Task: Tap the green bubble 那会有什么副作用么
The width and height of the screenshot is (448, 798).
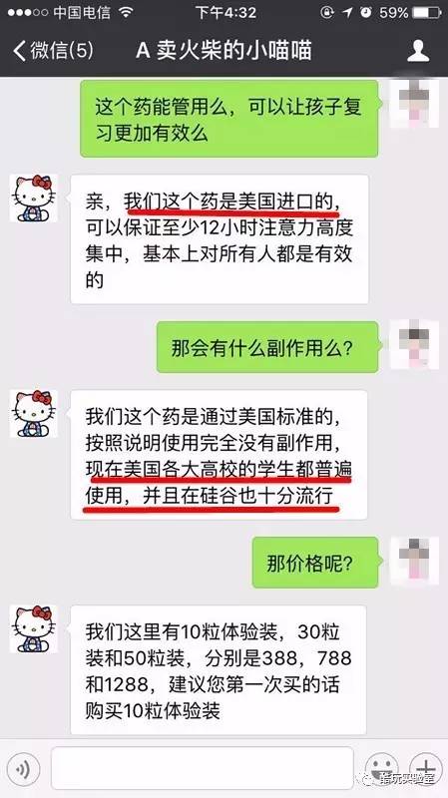Action: [x=268, y=348]
